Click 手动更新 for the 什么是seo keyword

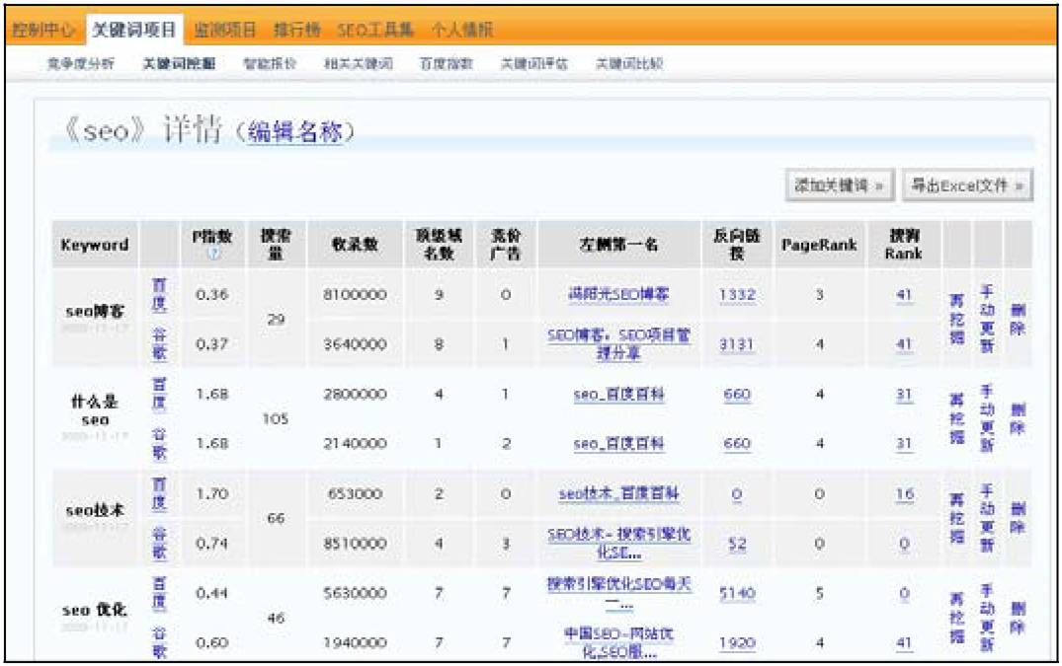point(987,418)
